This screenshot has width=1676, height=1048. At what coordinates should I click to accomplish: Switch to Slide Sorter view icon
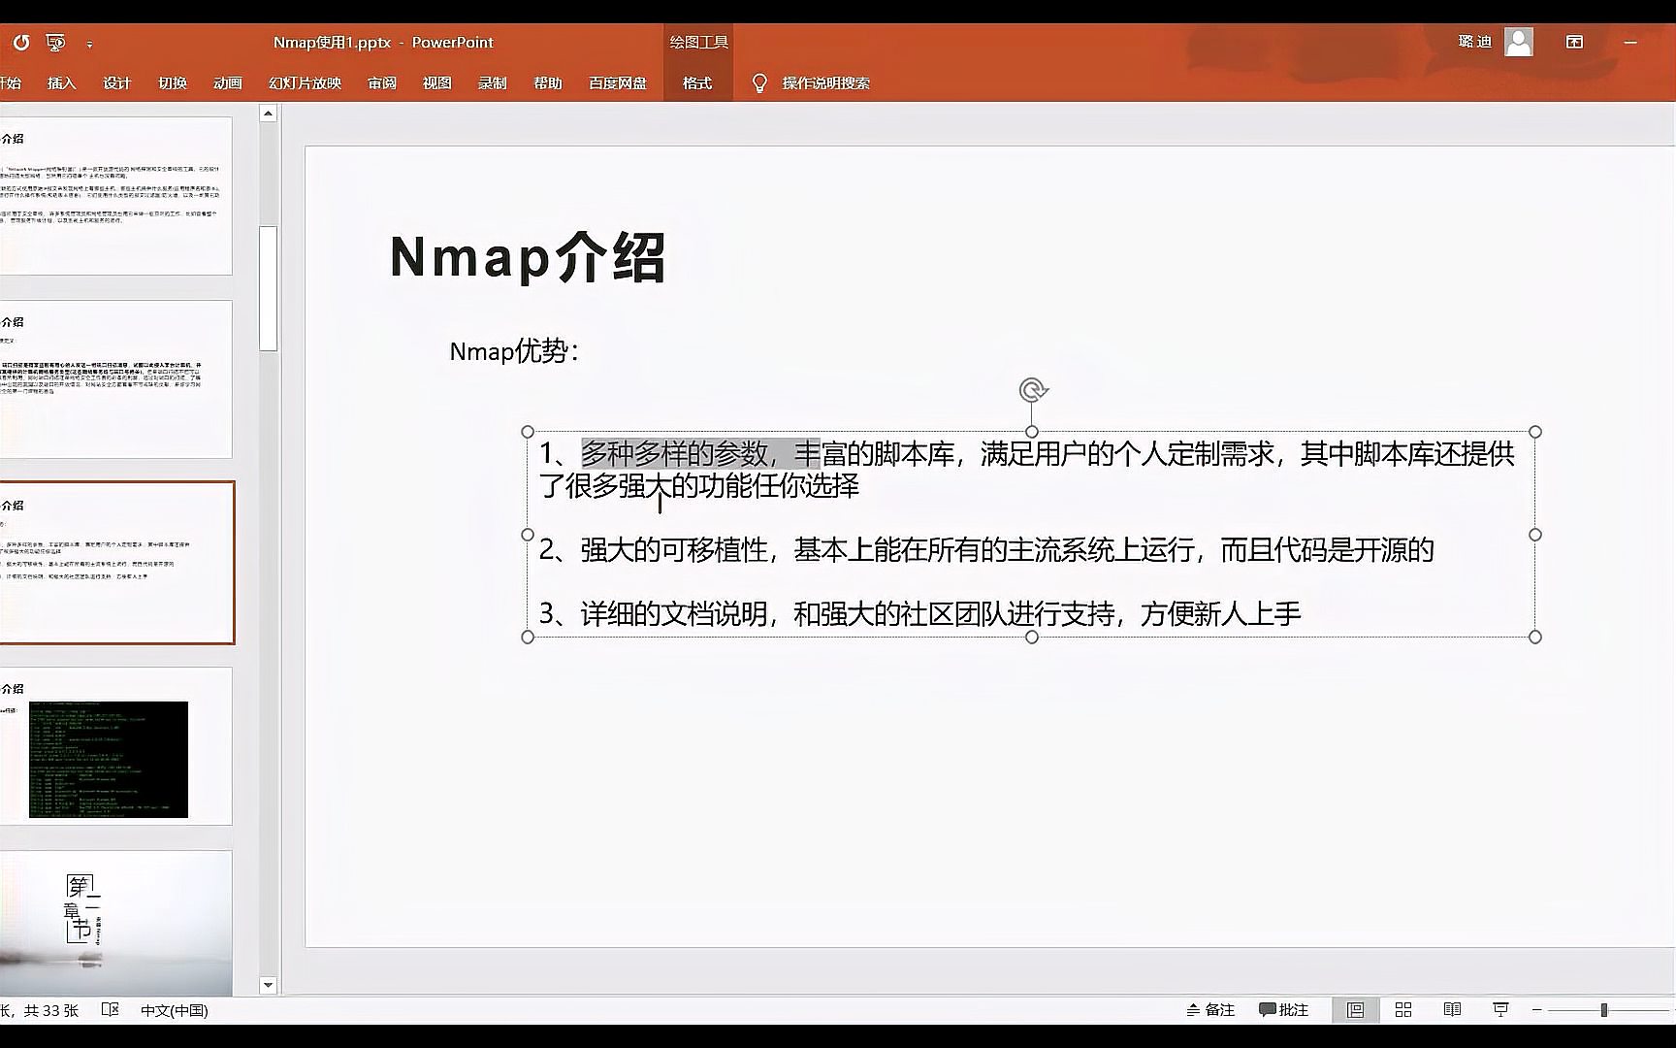coord(1402,1009)
